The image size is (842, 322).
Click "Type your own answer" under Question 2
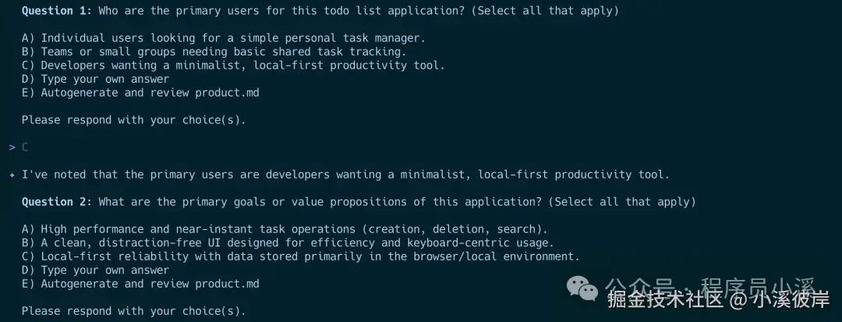pyautogui.click(x=95, y=270)
